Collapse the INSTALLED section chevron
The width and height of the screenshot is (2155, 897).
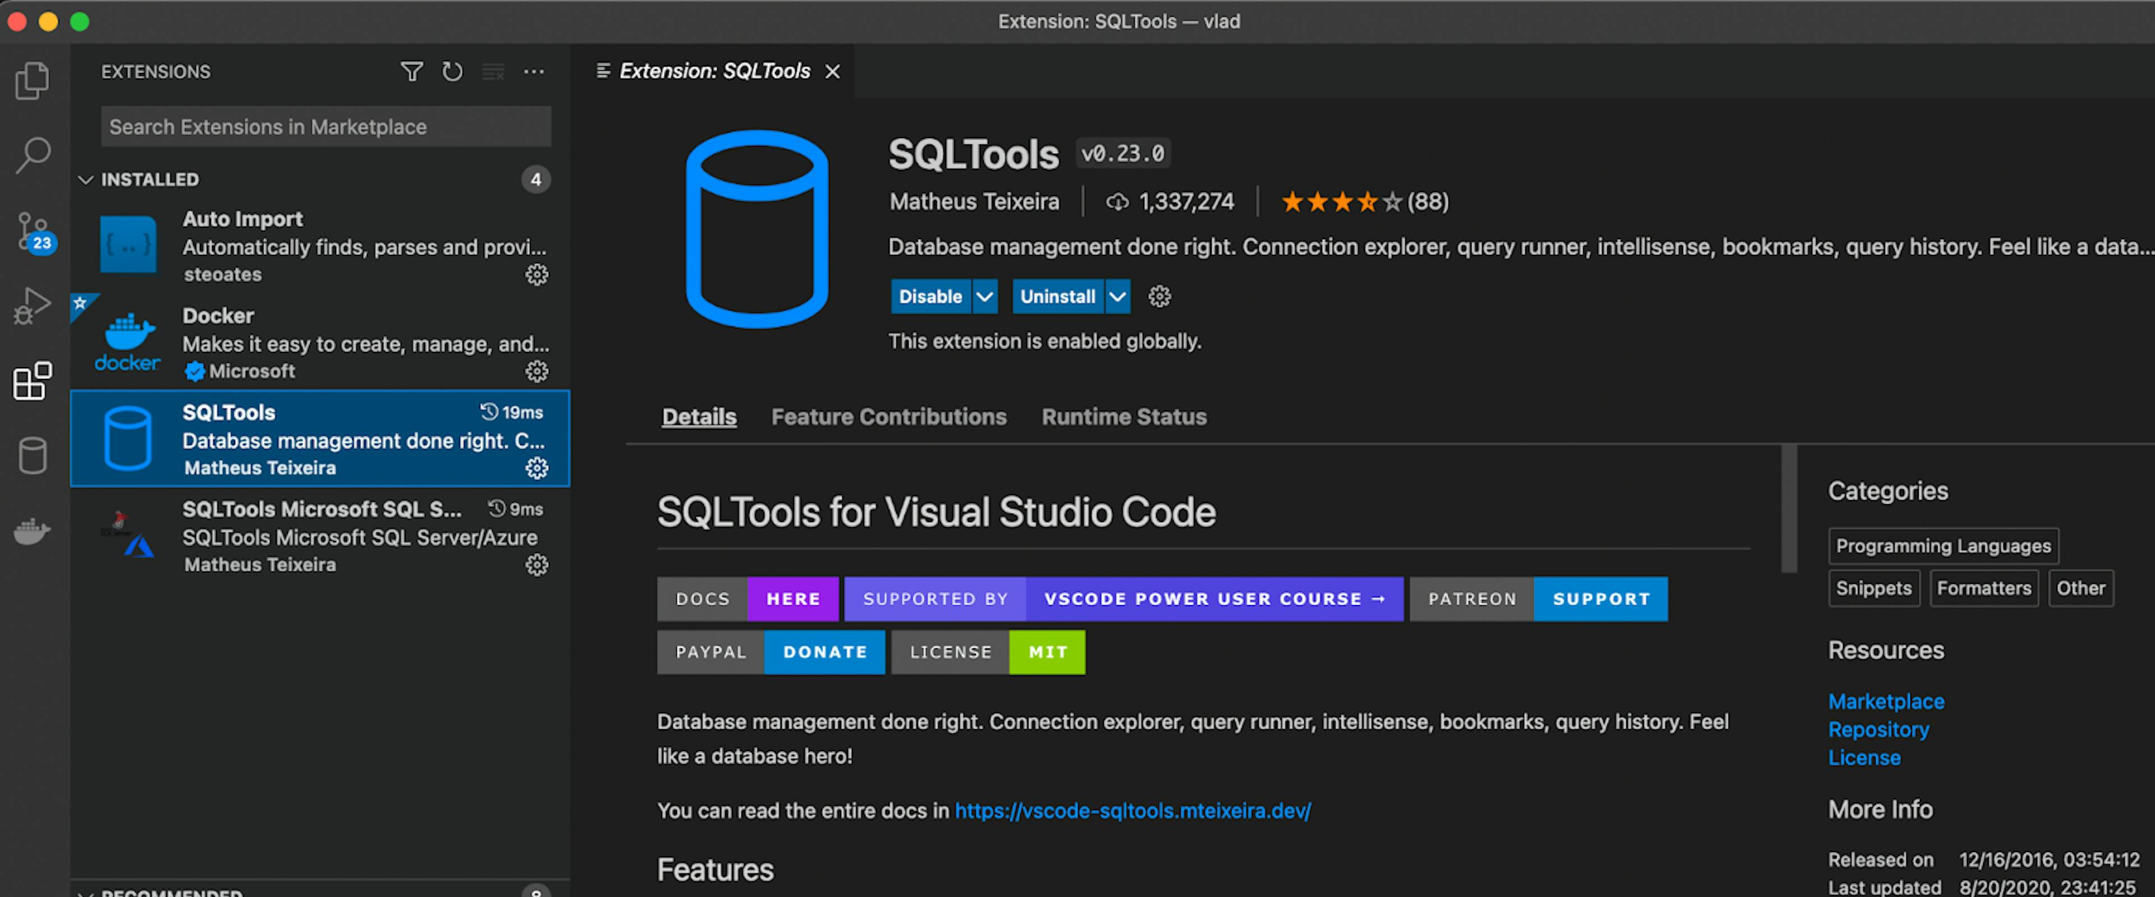(85, 179)
